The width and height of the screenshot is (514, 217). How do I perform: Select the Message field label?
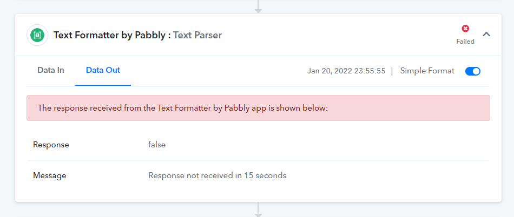49,175
